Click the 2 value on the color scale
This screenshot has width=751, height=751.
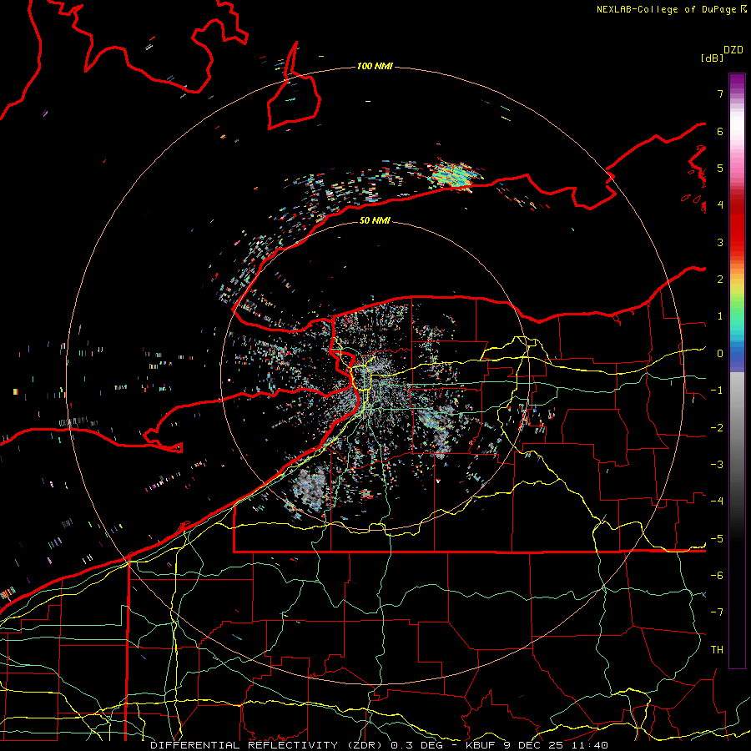(x=720, y=280)
